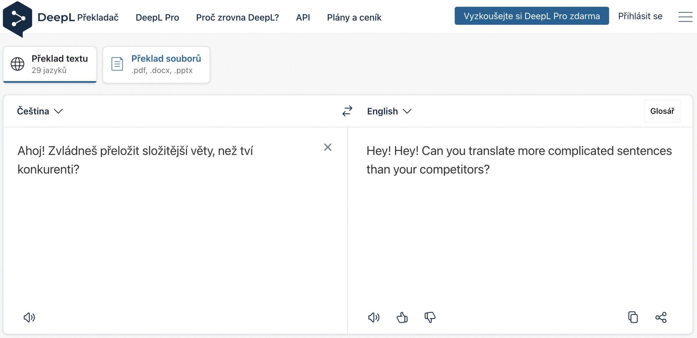The height and width of the screenshot is (338, 697).
Task: Click Vyzkoušejte si DeepL Pro zdarma button
Action: click(532, 16)
